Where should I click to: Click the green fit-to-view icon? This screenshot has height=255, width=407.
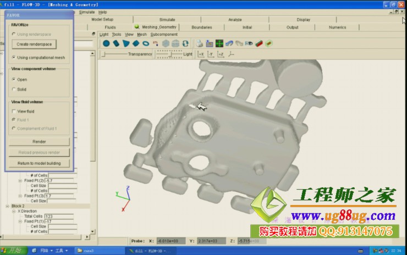point(219,43)
